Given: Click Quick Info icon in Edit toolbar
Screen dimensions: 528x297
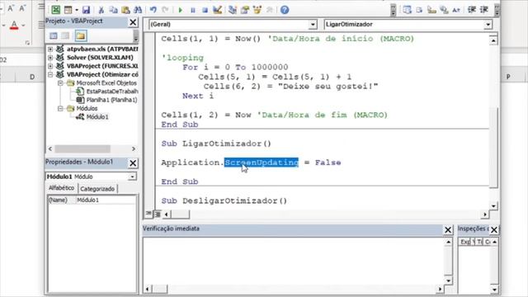Looking at the screenshot, I should [x=431, y=10].
